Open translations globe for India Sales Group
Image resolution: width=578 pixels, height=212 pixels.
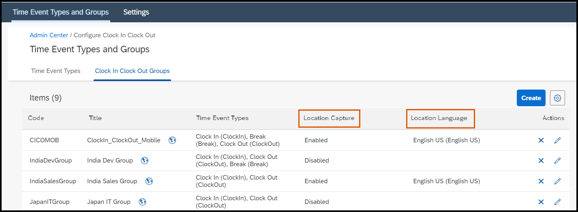click(149, 181)
